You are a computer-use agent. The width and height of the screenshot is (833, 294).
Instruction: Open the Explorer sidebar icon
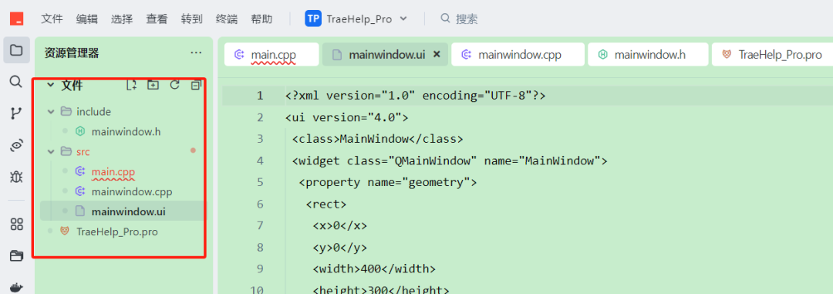pyautogui.click(x=16, y=50)
